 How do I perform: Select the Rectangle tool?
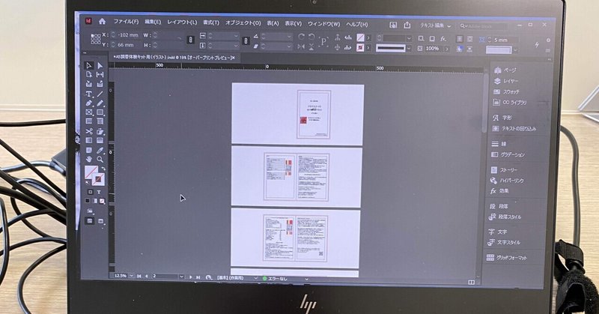pyautogui.click(x=100, y=112)
